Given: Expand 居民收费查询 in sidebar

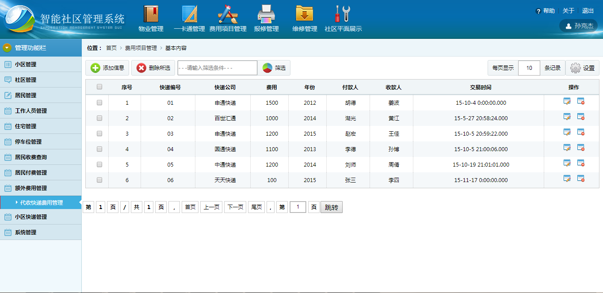Looking at the screenshot, I should (41, 157).
